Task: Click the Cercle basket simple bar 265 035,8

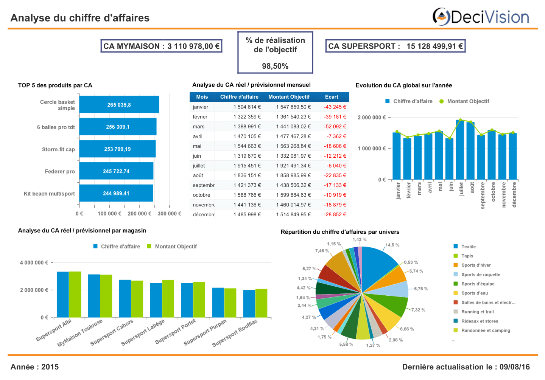Action: [119, 105]
